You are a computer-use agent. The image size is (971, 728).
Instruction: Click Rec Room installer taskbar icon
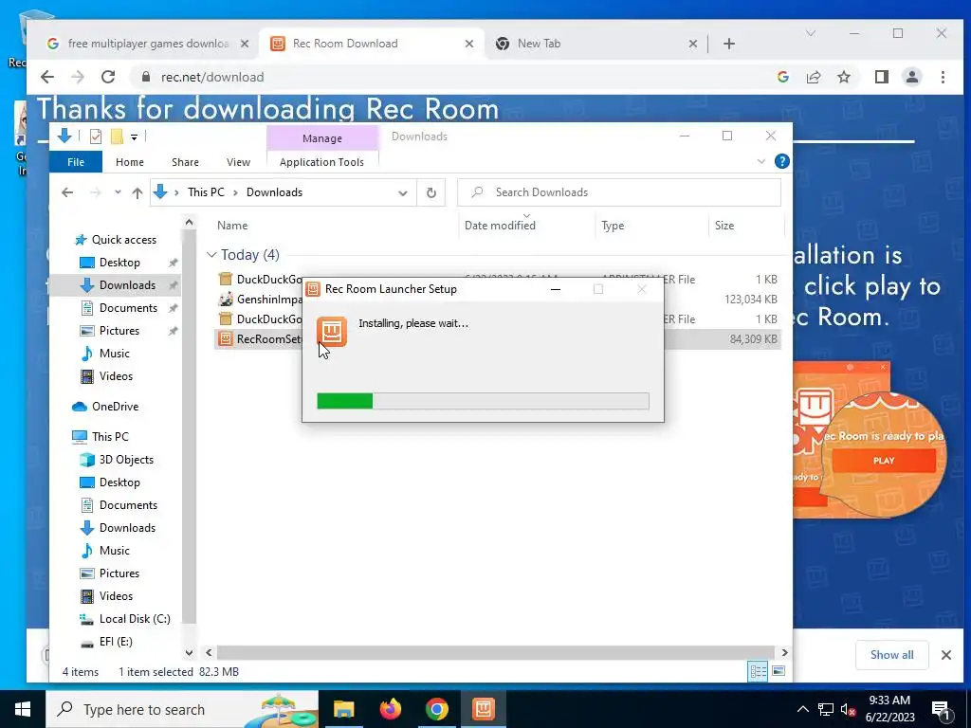click(x=483, y=709)
